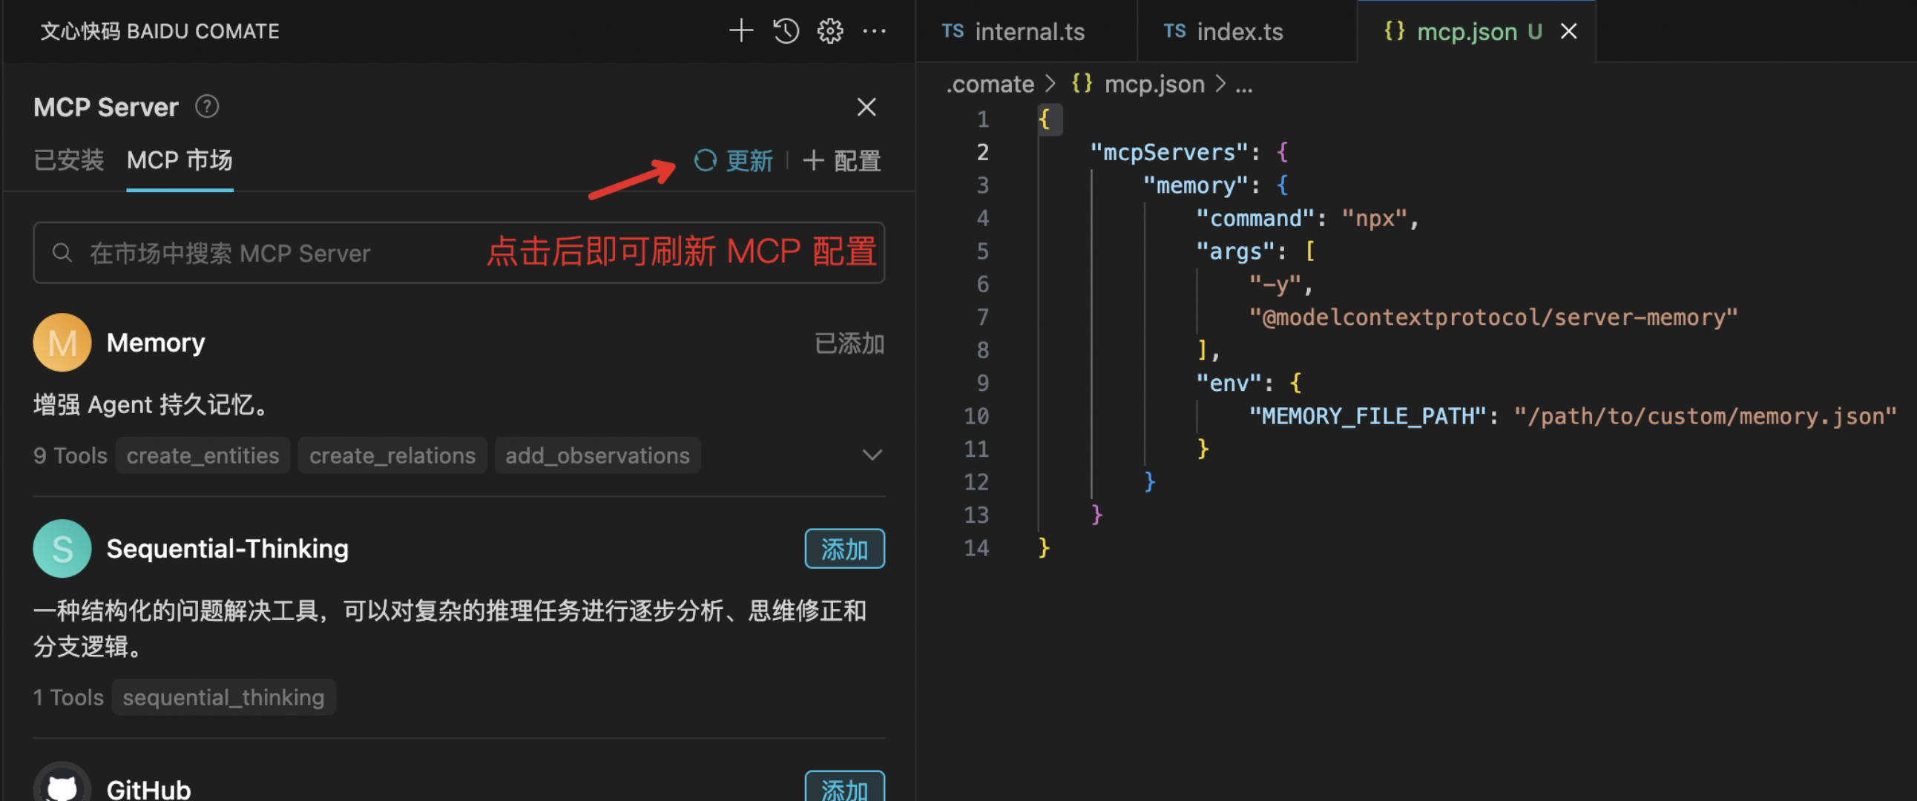Click the 1 Tools count label

click(x=68, y=698)
